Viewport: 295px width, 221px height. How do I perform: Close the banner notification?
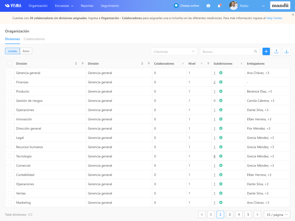tap(293, 15)
